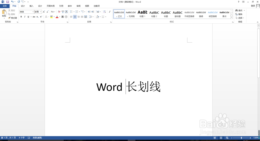260x141 pixels.
Task: Click the 130% zoom level button
Action: point(256,138)
